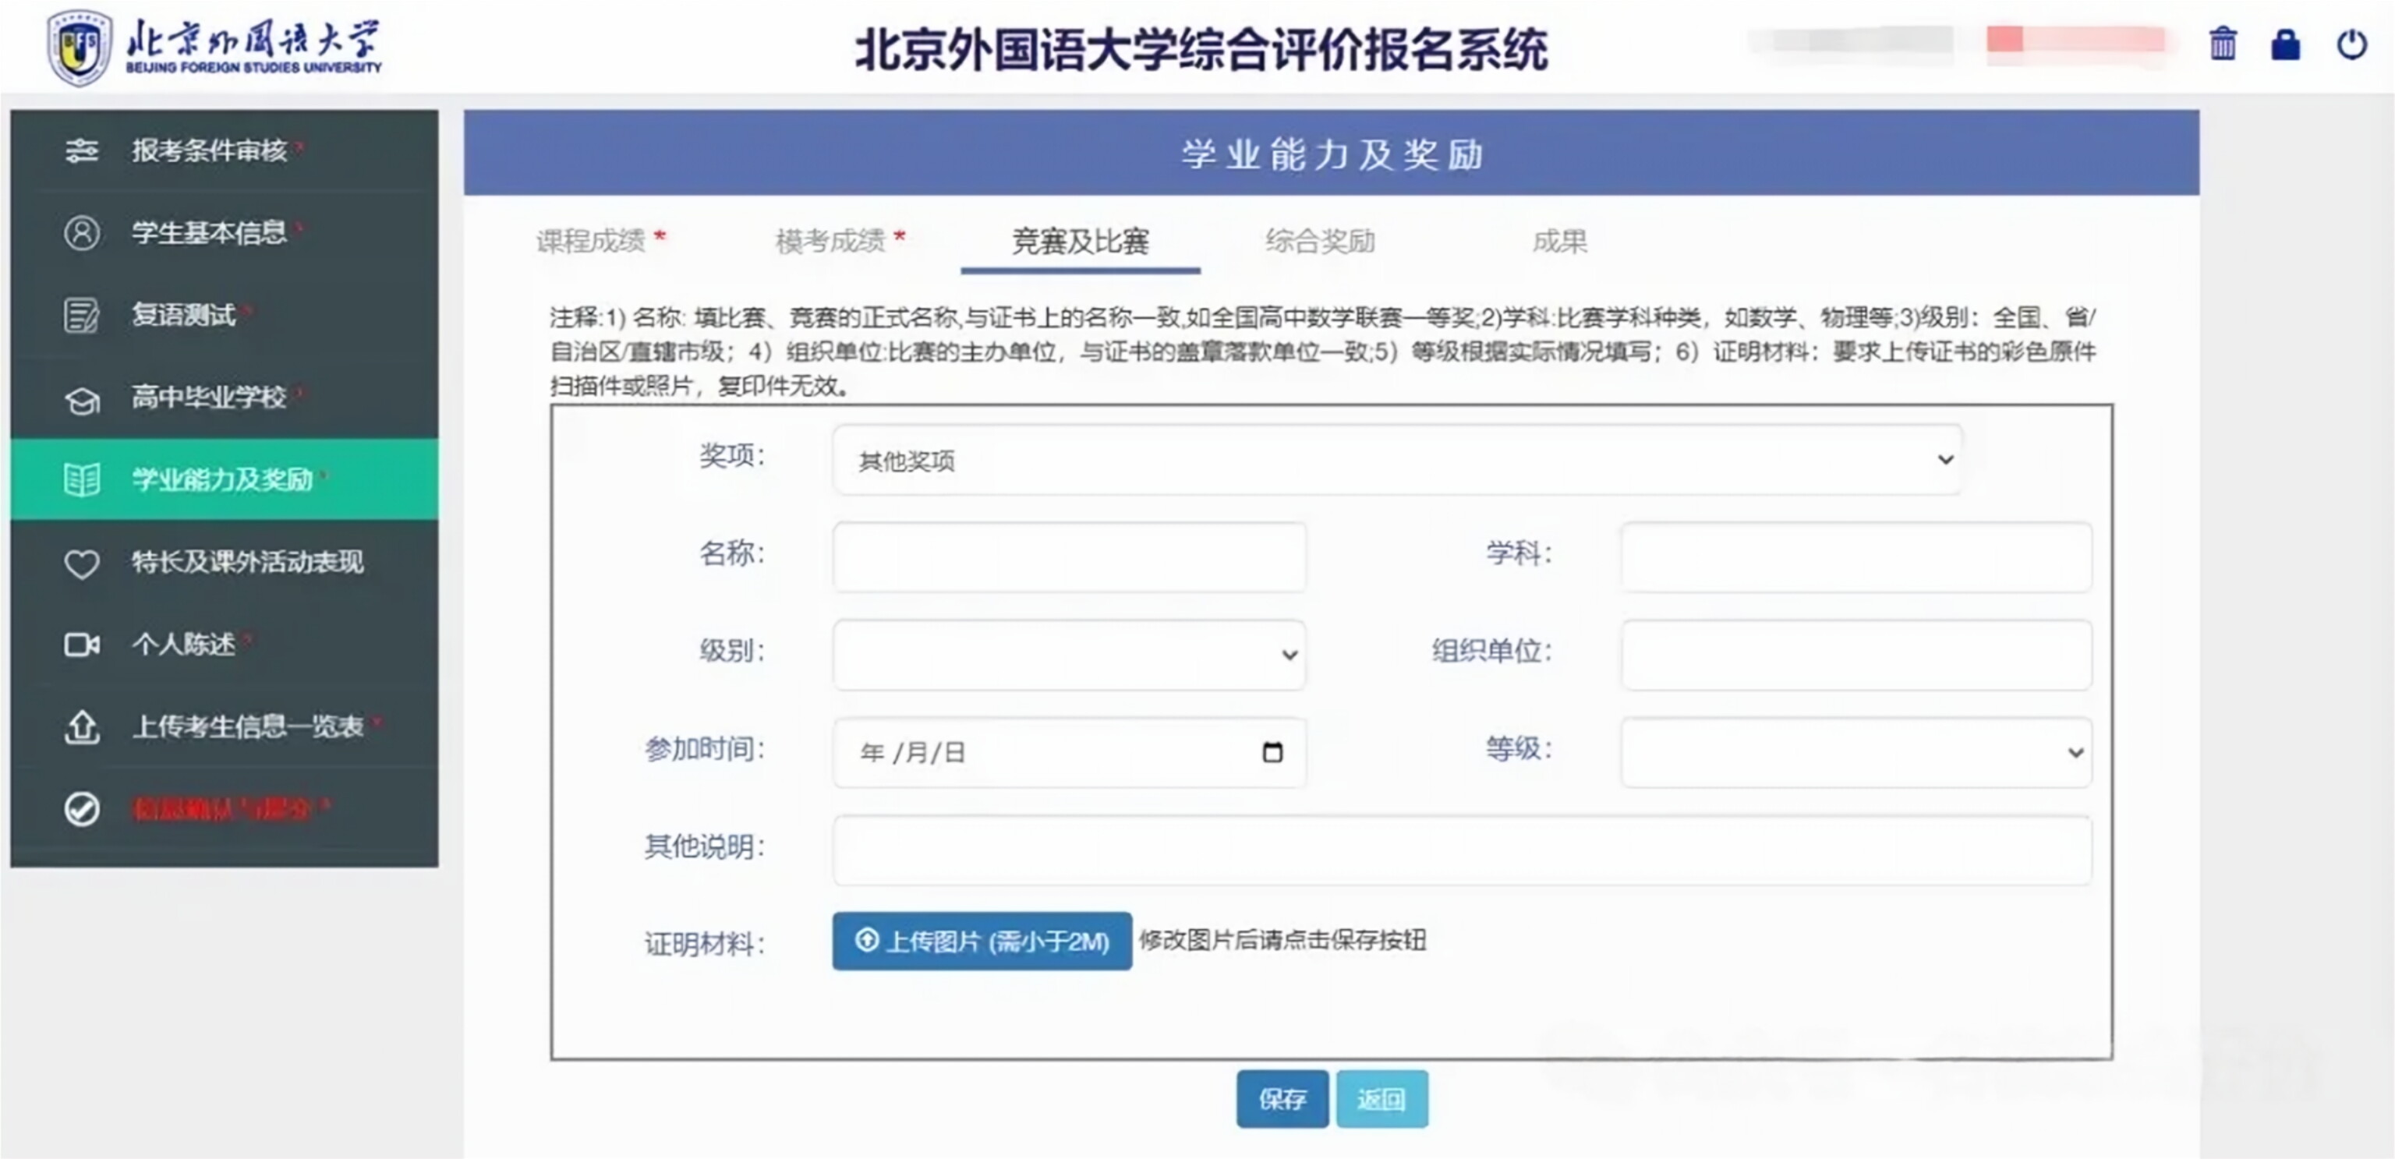Click the person icon beside 学生基本信息
The image size is (2395, 1159).
point(82,232)
